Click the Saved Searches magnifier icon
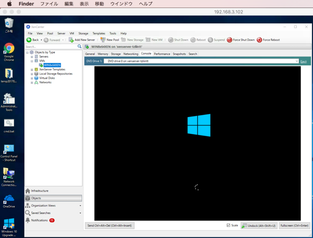The width and height of the screenshot is (313, 238). click(x=28, y=213)
